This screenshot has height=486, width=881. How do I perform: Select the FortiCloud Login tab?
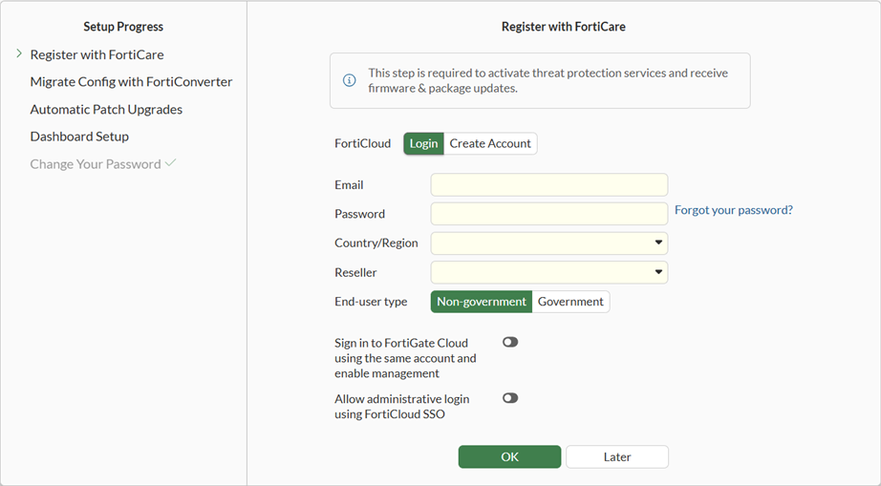point(423,143)
